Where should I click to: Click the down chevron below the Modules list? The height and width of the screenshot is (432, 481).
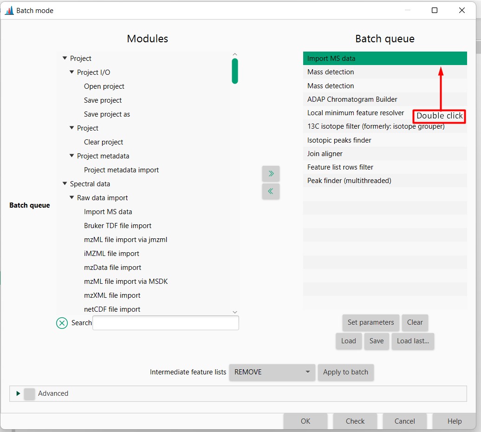pos(235,312)
